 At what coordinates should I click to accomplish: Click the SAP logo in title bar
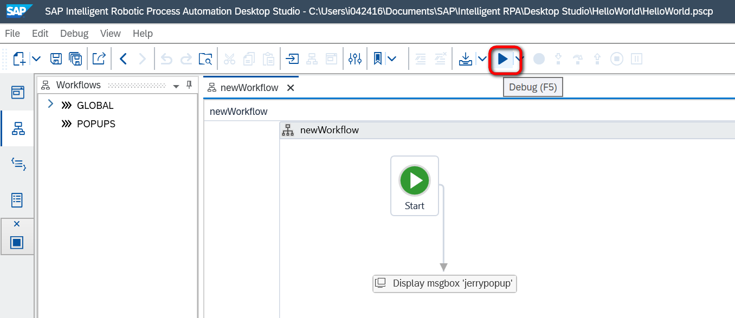pyautogui.click(x=20, y=11)
